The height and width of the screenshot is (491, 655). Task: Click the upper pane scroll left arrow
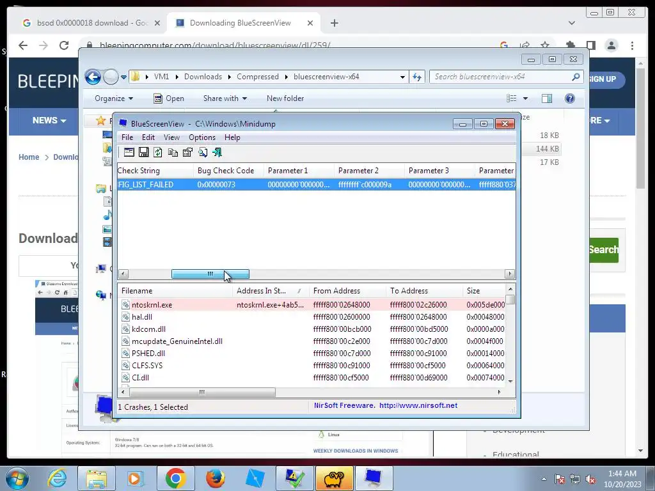(x=123, y=274)
